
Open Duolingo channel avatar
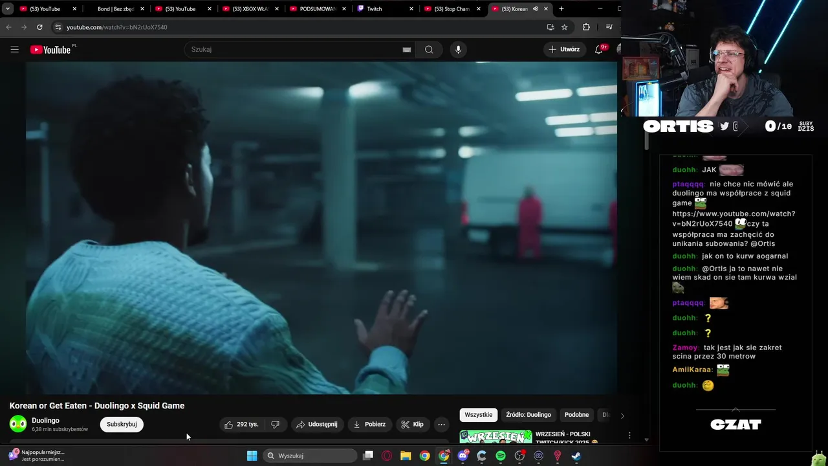click(18, 424)
